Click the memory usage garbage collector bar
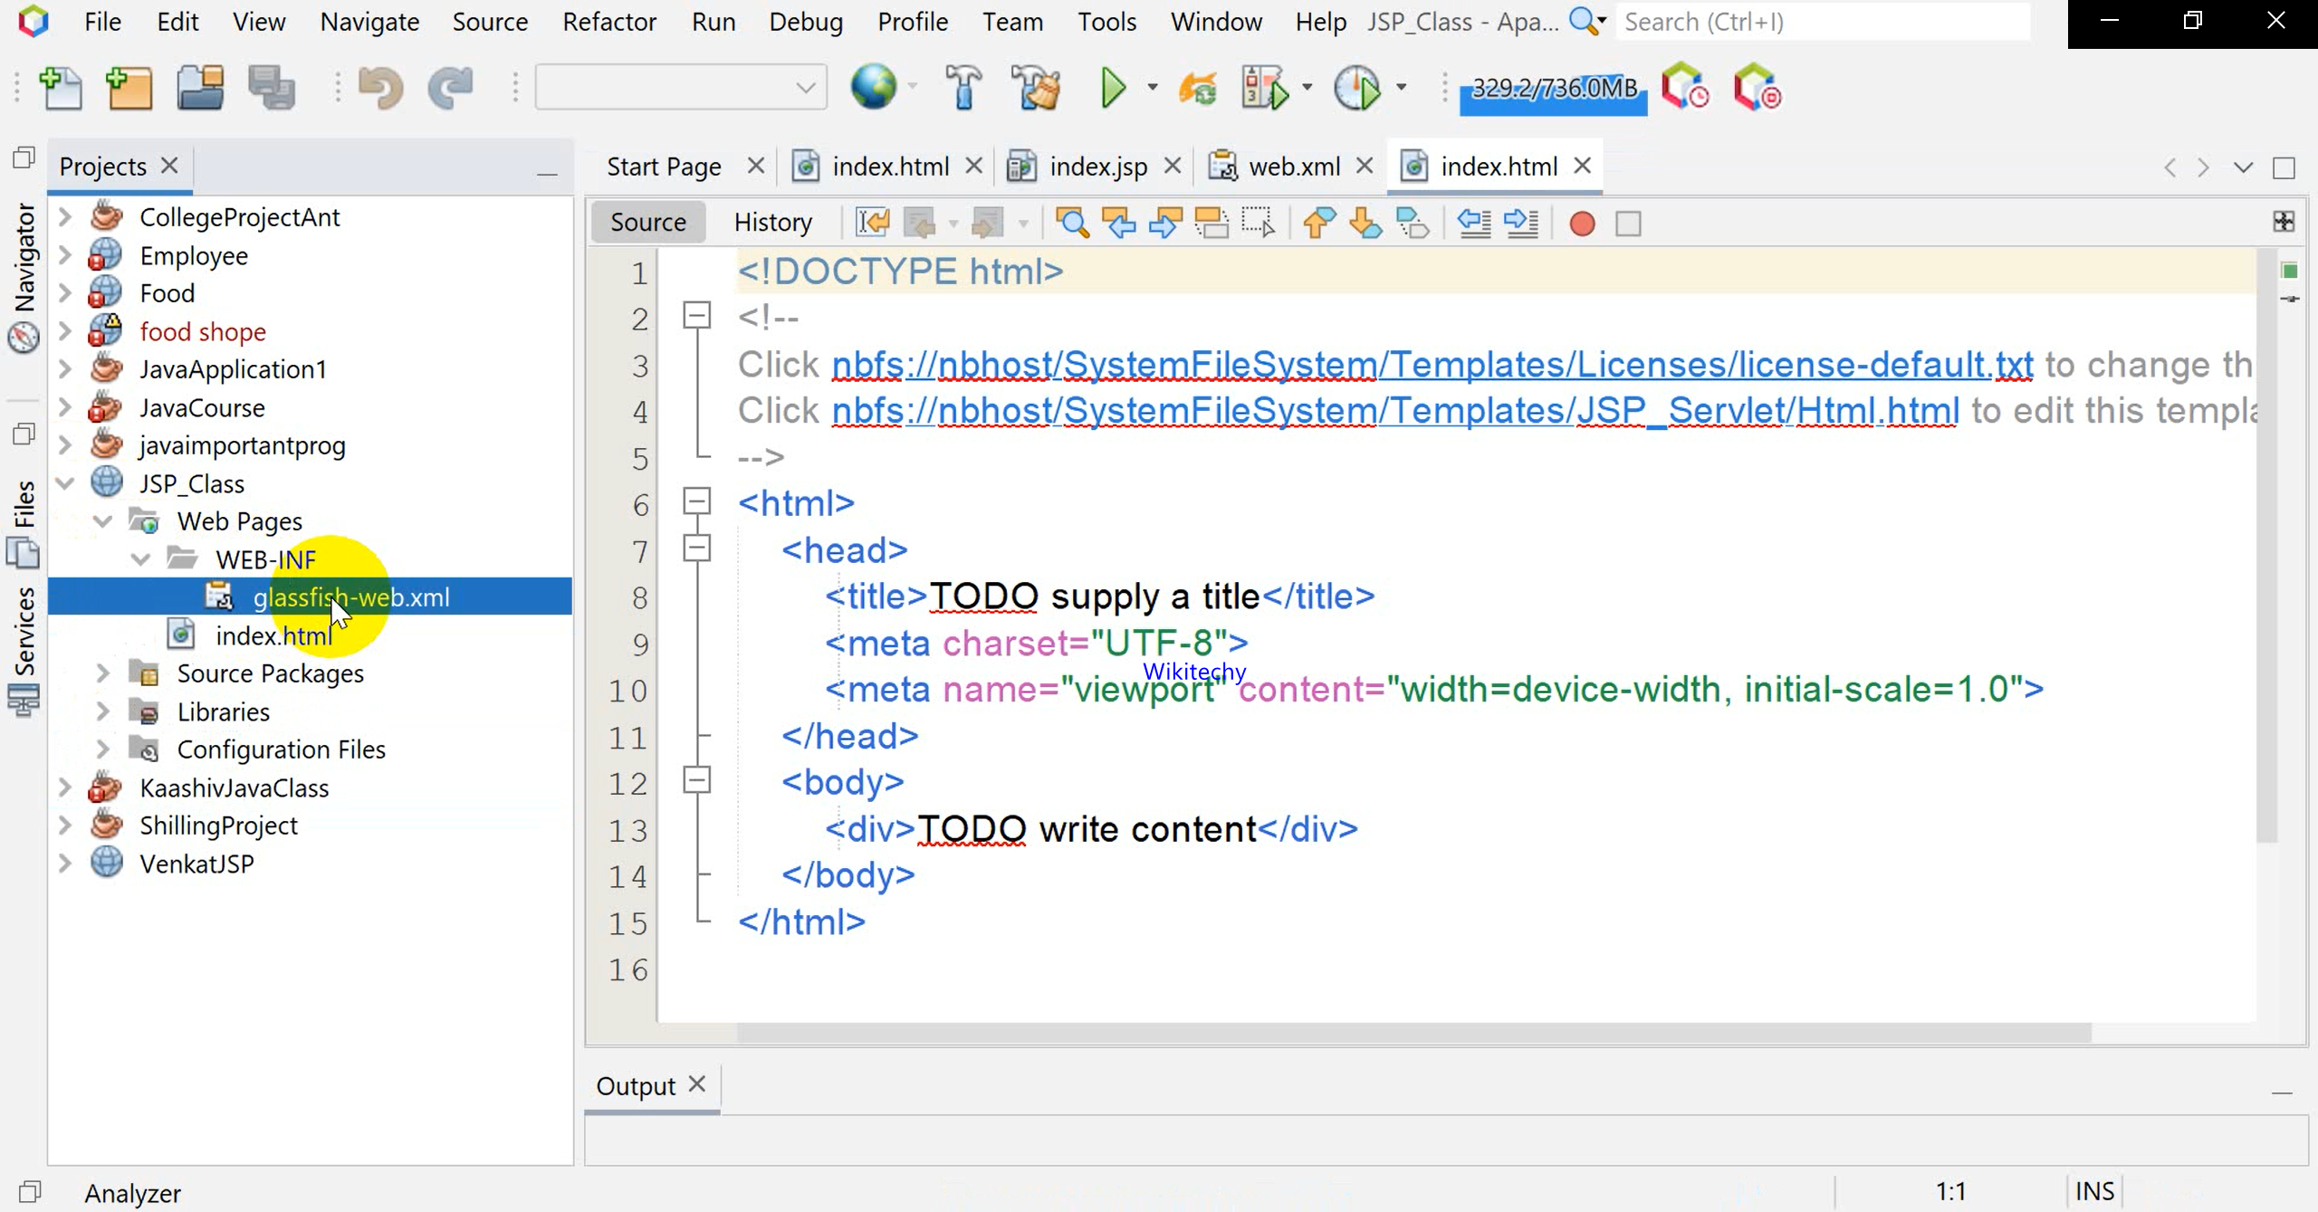The image size is (2318, 1212). [x=1553, y=89]
